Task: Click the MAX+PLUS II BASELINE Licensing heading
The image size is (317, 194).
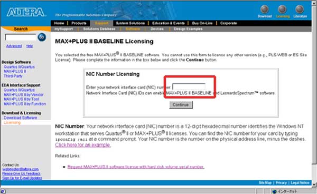Action: 104,41
